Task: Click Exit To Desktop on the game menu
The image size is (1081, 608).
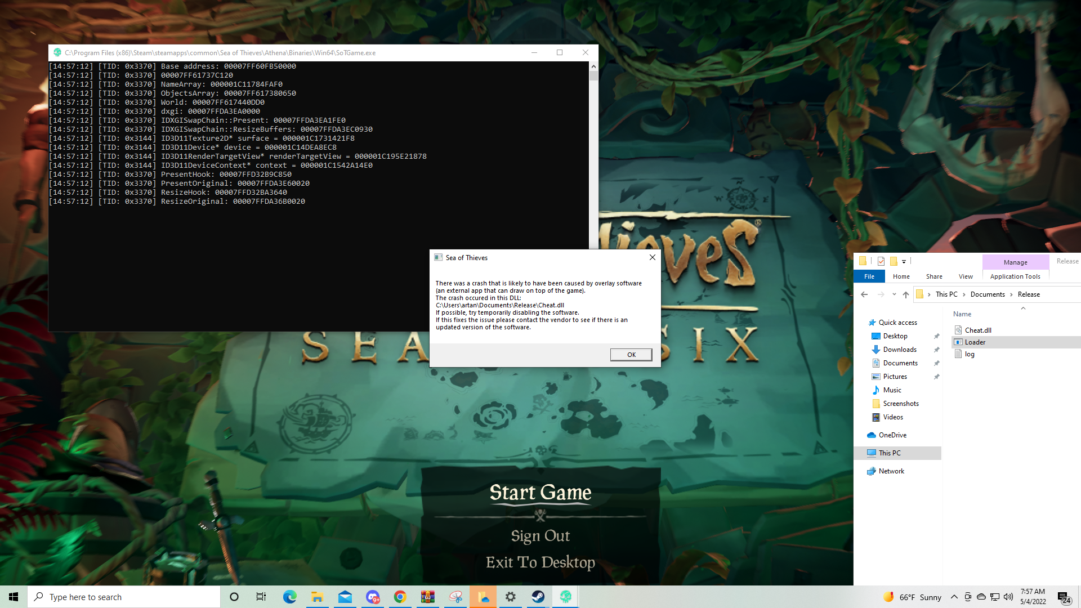Action: 540,562
